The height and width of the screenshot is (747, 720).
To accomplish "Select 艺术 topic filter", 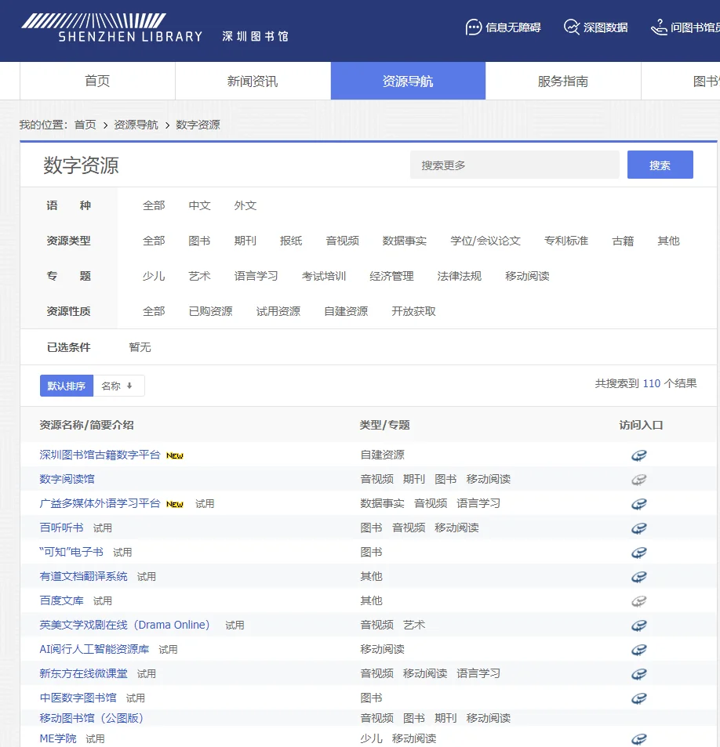I will point(199,276).
